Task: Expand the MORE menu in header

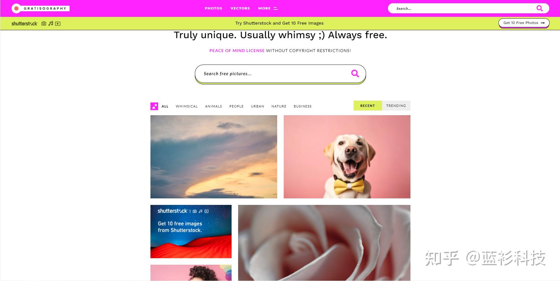Action: point(268,8)
